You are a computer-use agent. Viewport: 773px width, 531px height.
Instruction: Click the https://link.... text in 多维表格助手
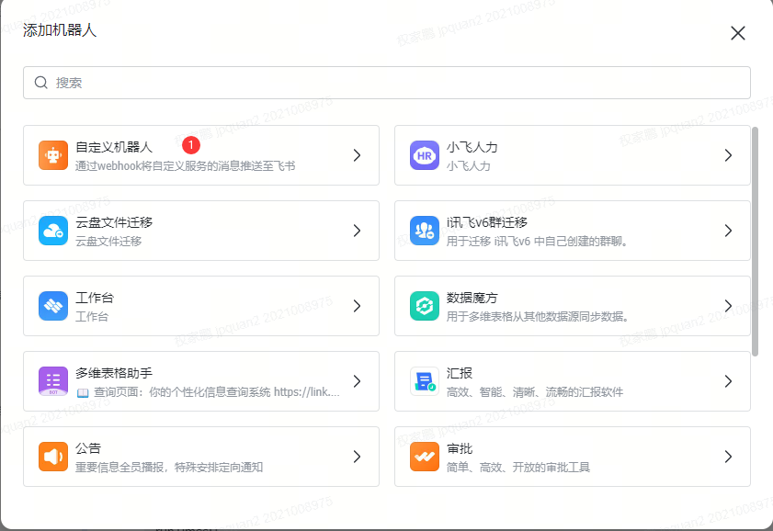pos(307,392)
